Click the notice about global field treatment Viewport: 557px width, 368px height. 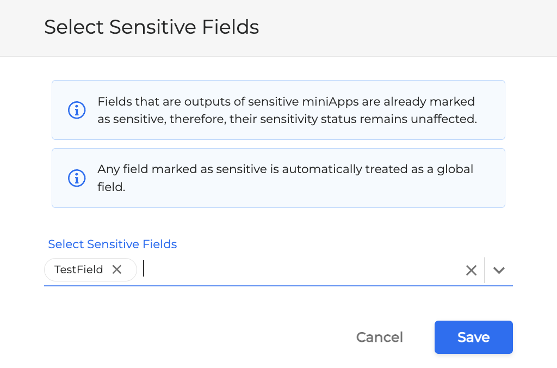[278, 178]
